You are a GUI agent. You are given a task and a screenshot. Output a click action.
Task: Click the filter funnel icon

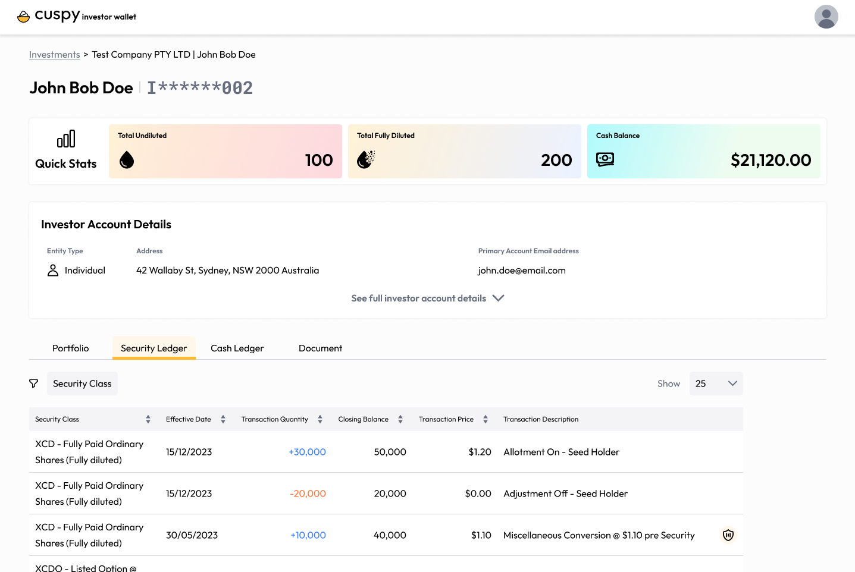(34, 384)
